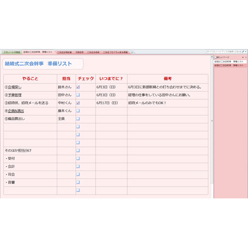The height and width of the screenshot is (248, 248).
Task: Uncheck the checkbox for ③招待状、招待メールを送る
Action: [78, 103]
